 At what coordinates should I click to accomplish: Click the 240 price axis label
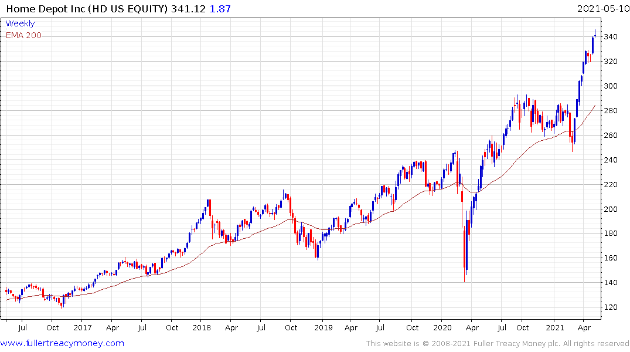[611, 160]
